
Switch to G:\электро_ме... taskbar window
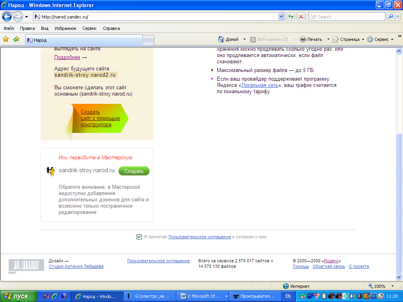[150, 296]
